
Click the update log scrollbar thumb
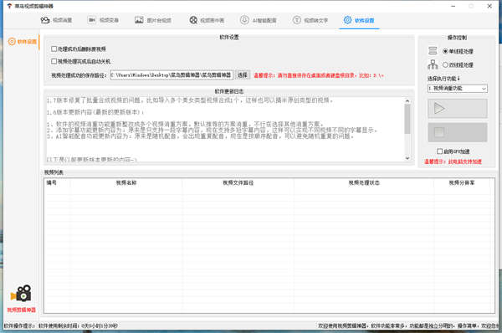(x=407, y=119)
